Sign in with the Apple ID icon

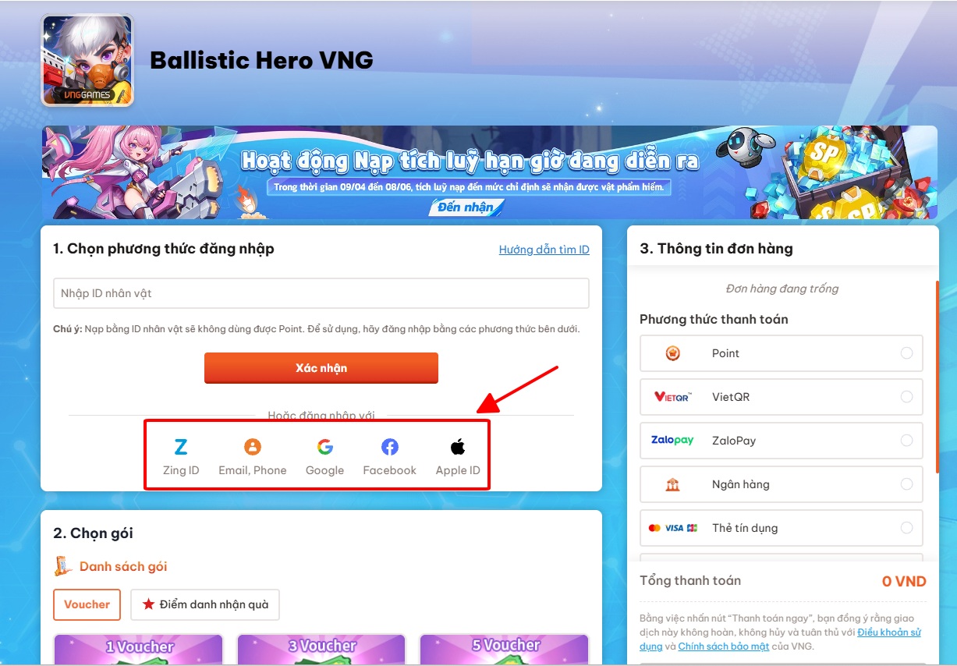pyautogui.click(x=458, y=447)
